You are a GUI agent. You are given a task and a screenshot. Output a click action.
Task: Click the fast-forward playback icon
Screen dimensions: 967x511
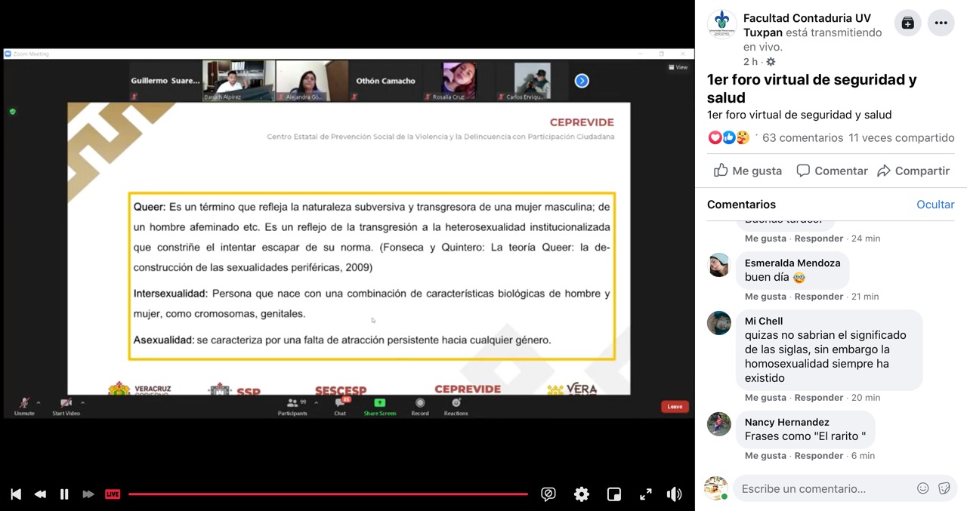coord(88,494)
